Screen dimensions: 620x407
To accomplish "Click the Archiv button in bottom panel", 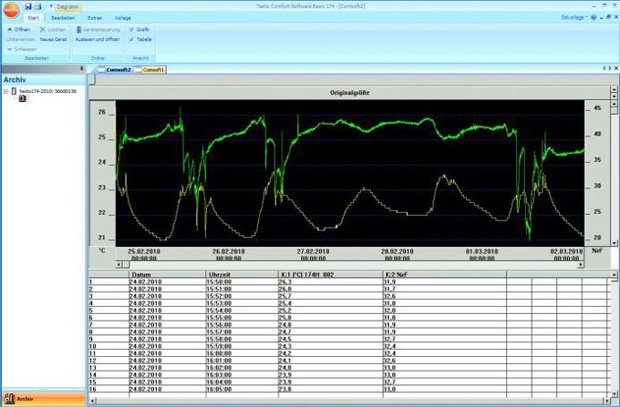I will [43, 399].
